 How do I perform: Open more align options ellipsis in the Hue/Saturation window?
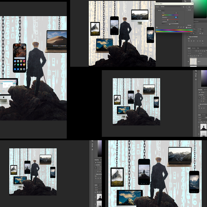point(203,43)
